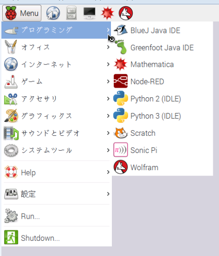
Task: Choose Shutdown... from the menu
Action: 57,238
